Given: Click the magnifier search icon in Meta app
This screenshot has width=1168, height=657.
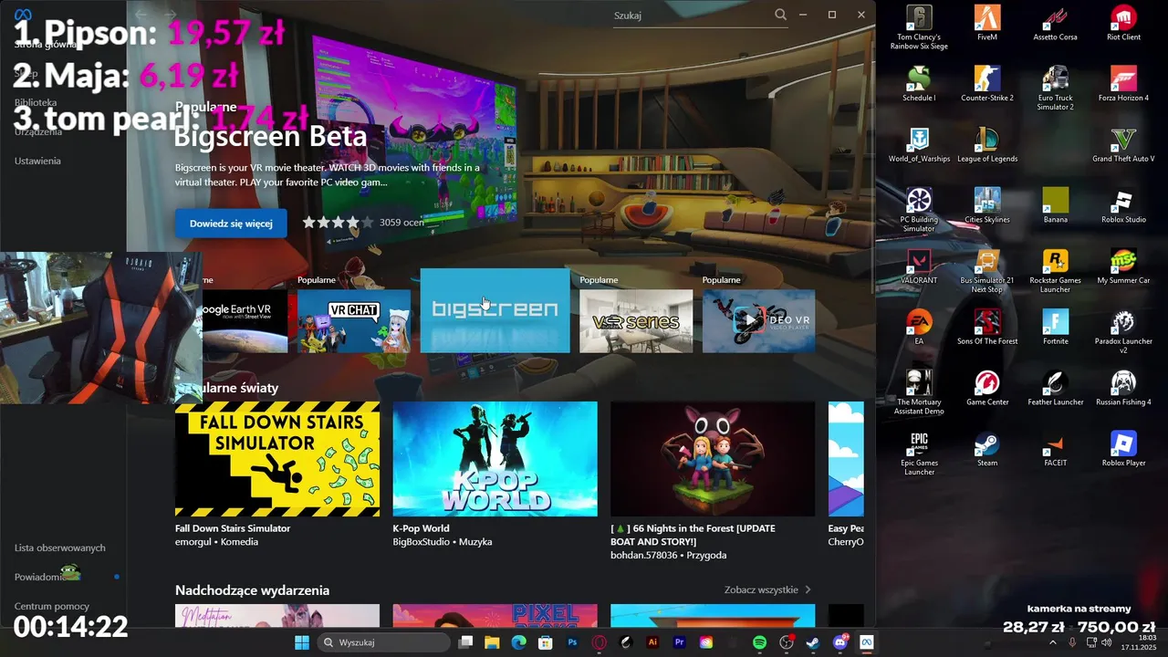Looking at the screenshot, I should [x=780, y=15].
